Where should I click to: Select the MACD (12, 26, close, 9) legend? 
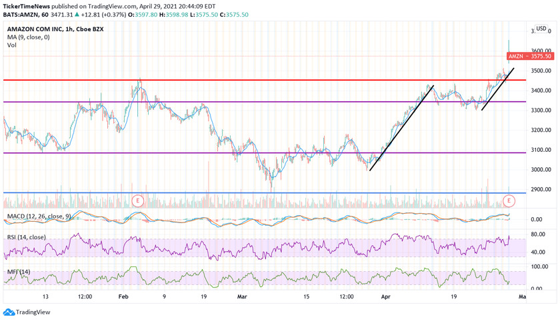coord(39,216)
